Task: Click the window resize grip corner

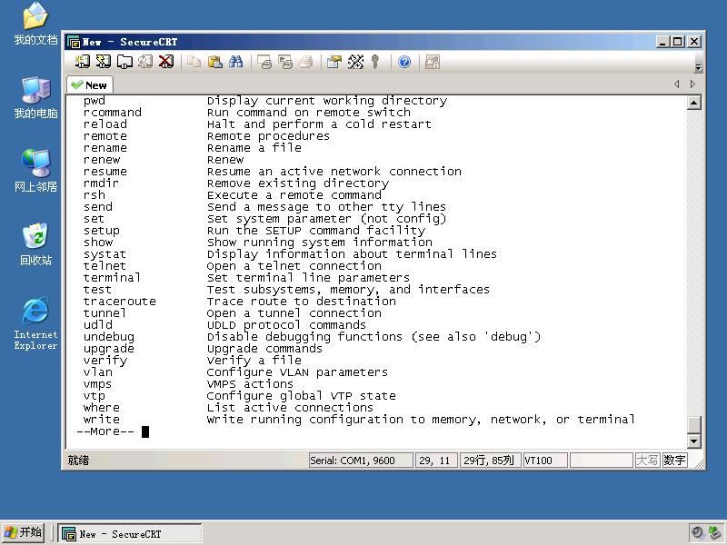Action: coord(699,463)
